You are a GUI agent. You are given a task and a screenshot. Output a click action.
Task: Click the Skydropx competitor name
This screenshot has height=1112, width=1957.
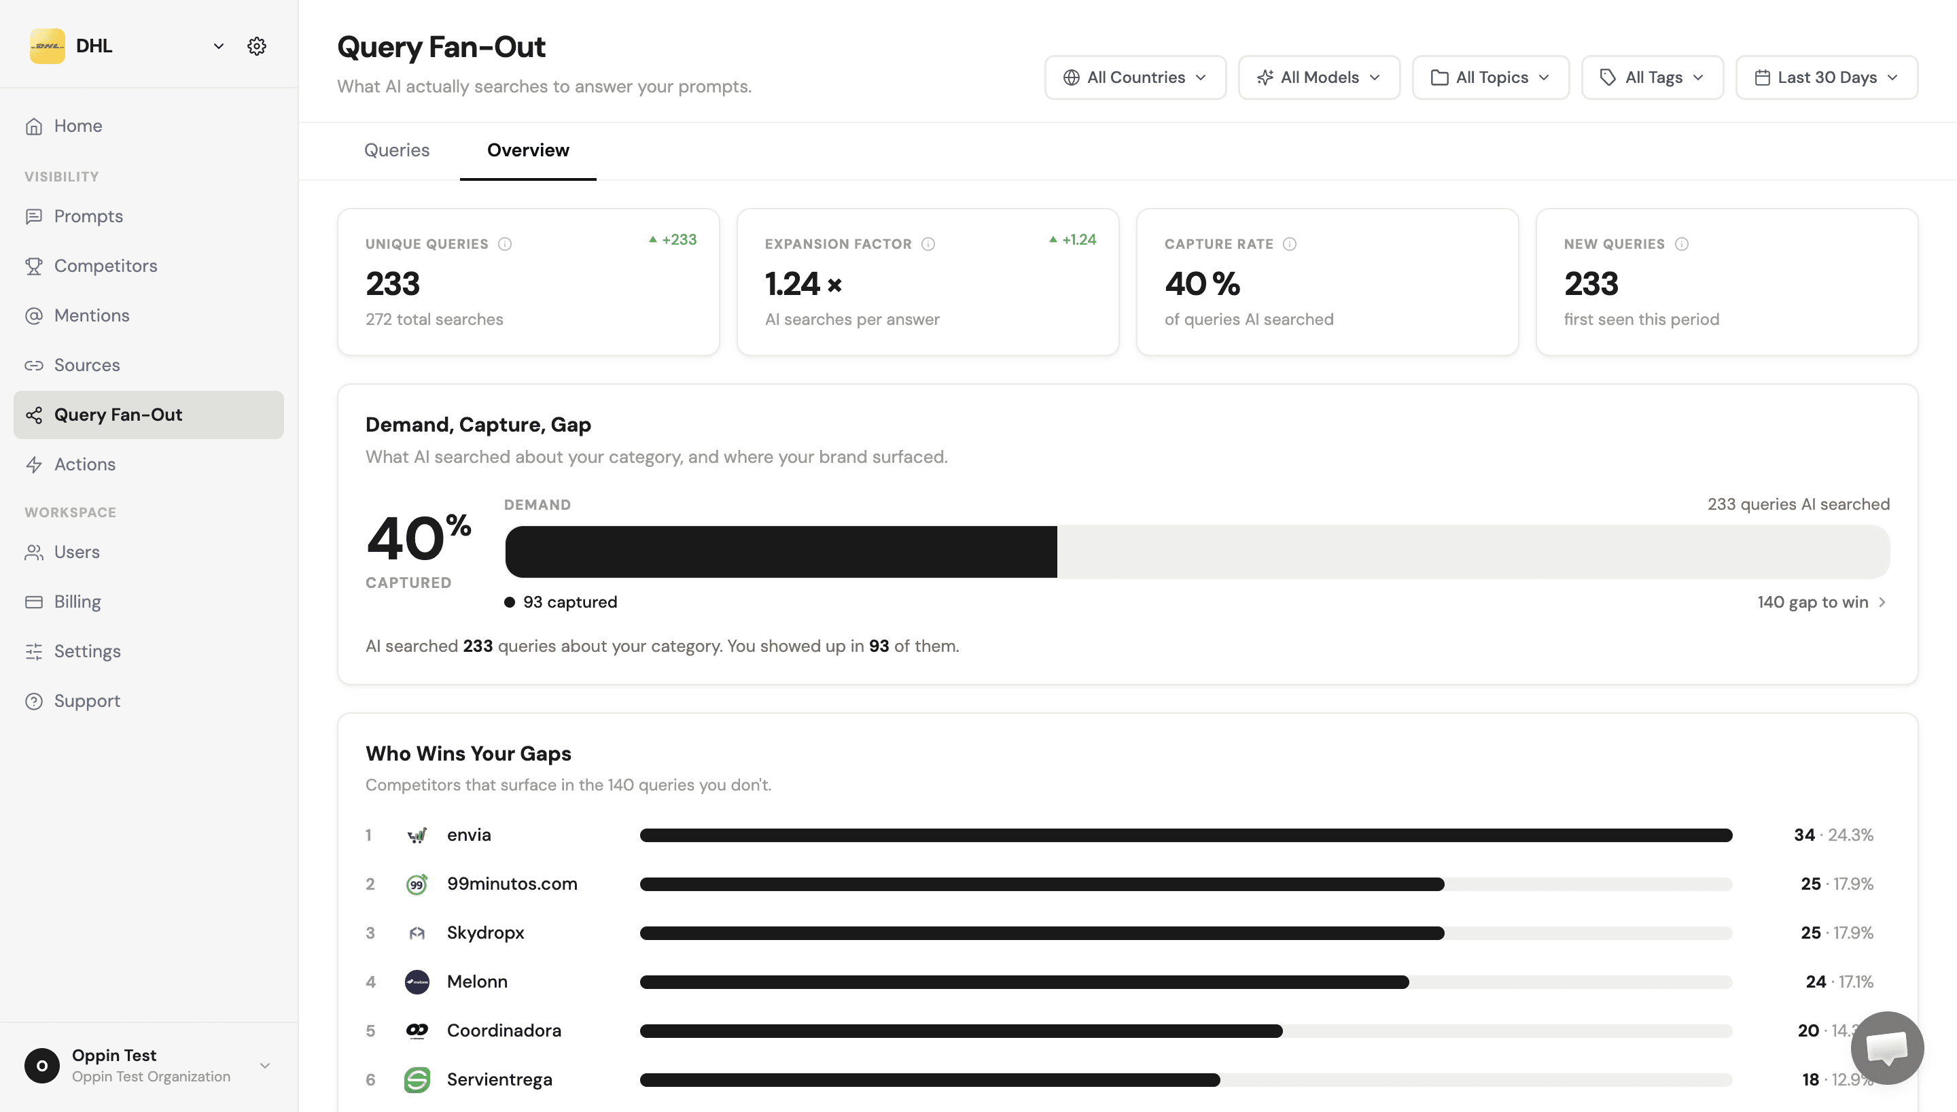[x=485, y=933]
